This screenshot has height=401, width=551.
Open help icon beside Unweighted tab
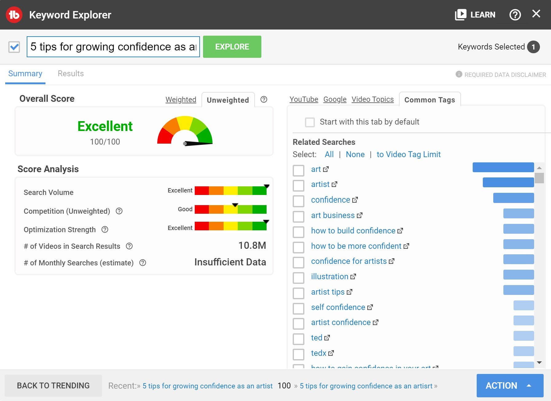(x=264, y=100)
